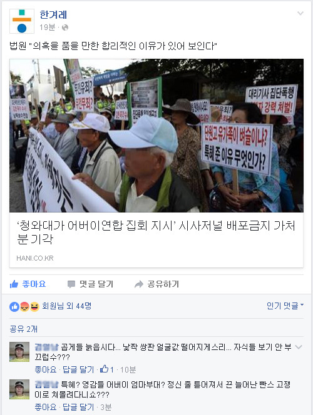Open the 공유 2개 shares list

click(24, 329)
